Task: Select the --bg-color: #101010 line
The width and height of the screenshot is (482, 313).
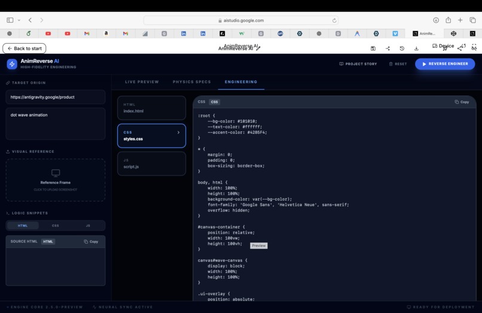Action: click(x=233, y=121)
